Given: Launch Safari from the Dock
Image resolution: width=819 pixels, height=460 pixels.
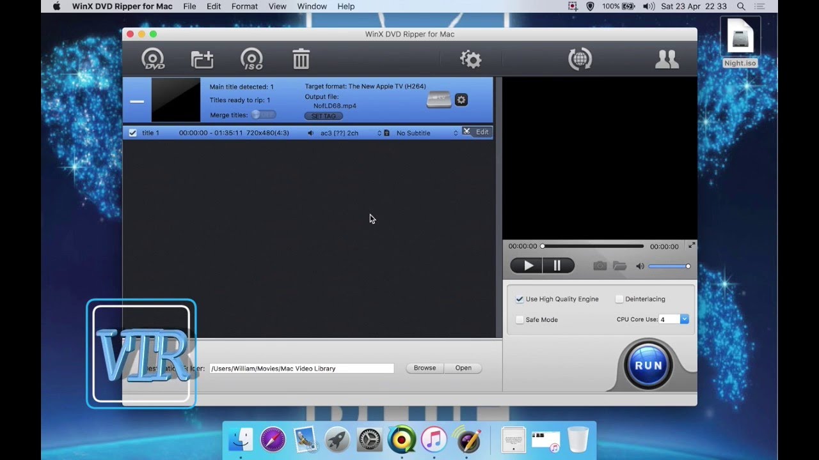Looking at the screenshot, I should tap(273, 440).
